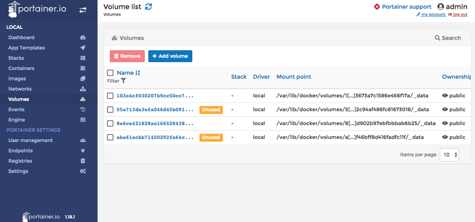Click the Endpoints plug icon
Screen dimensions: 475x222
point(83,150)
